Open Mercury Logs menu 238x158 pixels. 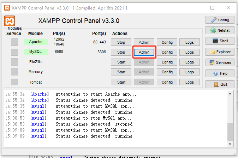tap(190, 72)
